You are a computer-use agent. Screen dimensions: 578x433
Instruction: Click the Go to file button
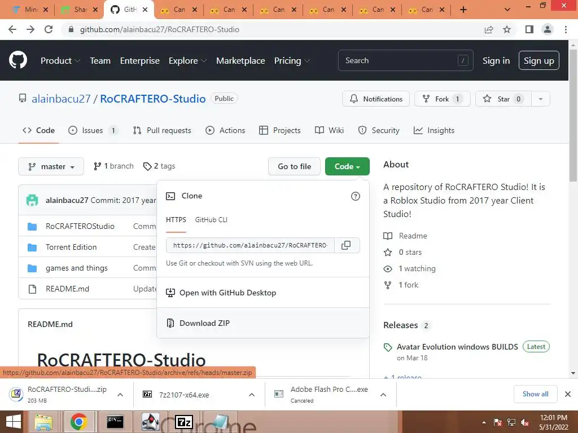coord(294,166)
